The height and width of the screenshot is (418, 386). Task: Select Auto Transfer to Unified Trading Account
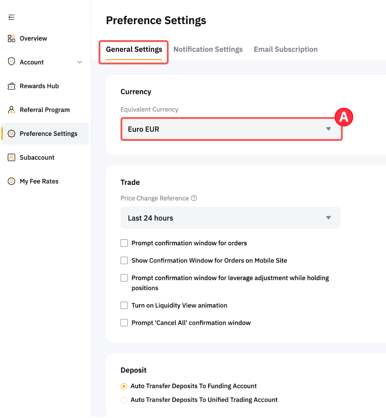point(124,400)
